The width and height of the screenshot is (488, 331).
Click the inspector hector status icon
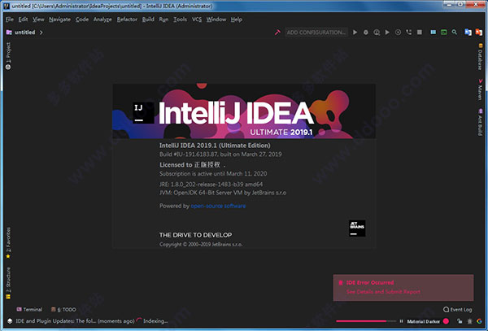469,321
